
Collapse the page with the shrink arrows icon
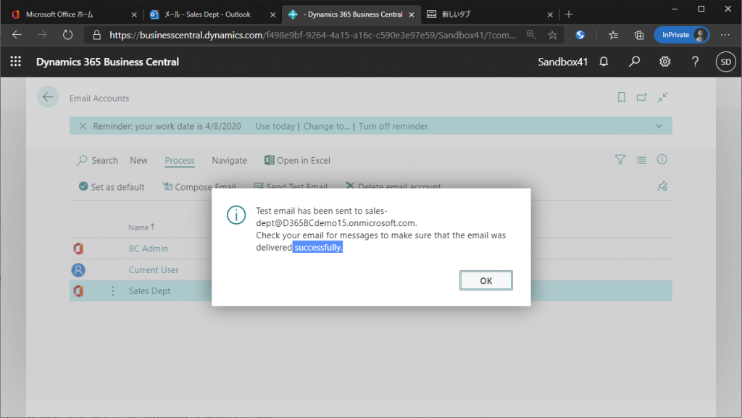coord(662,97)
